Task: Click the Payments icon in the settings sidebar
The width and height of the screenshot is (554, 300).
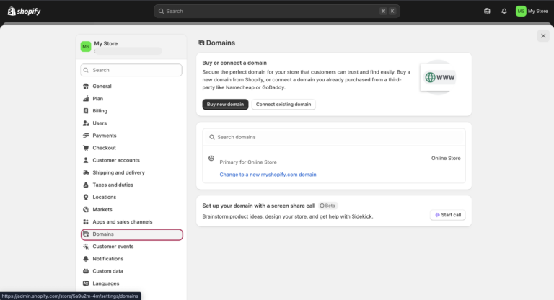Action: point(86,136)
